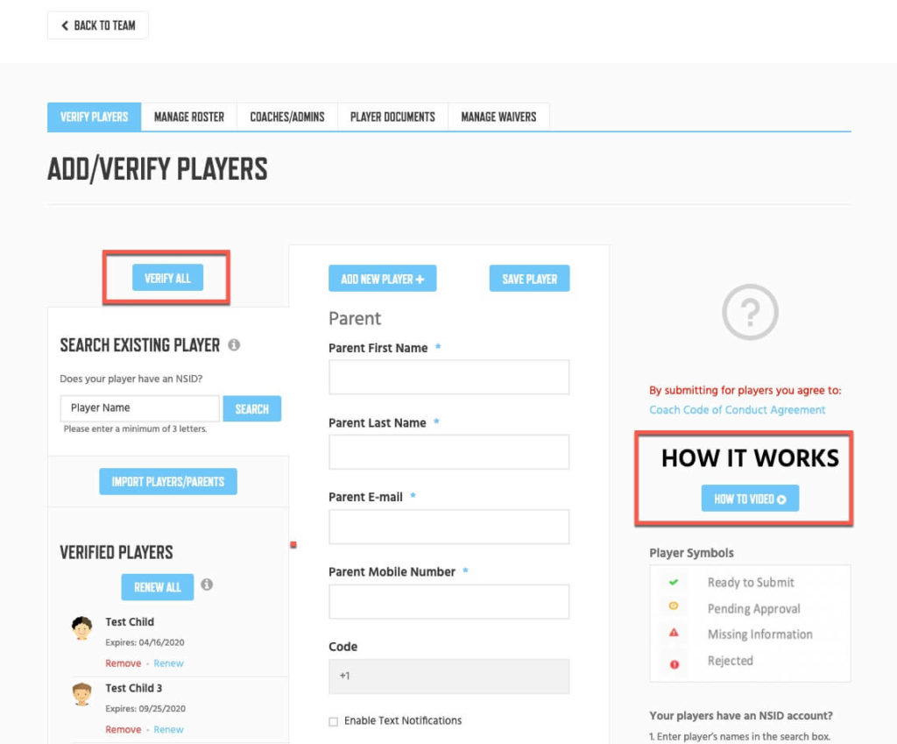Click the 'Ready to Submit' legend text

coord(751,583)
